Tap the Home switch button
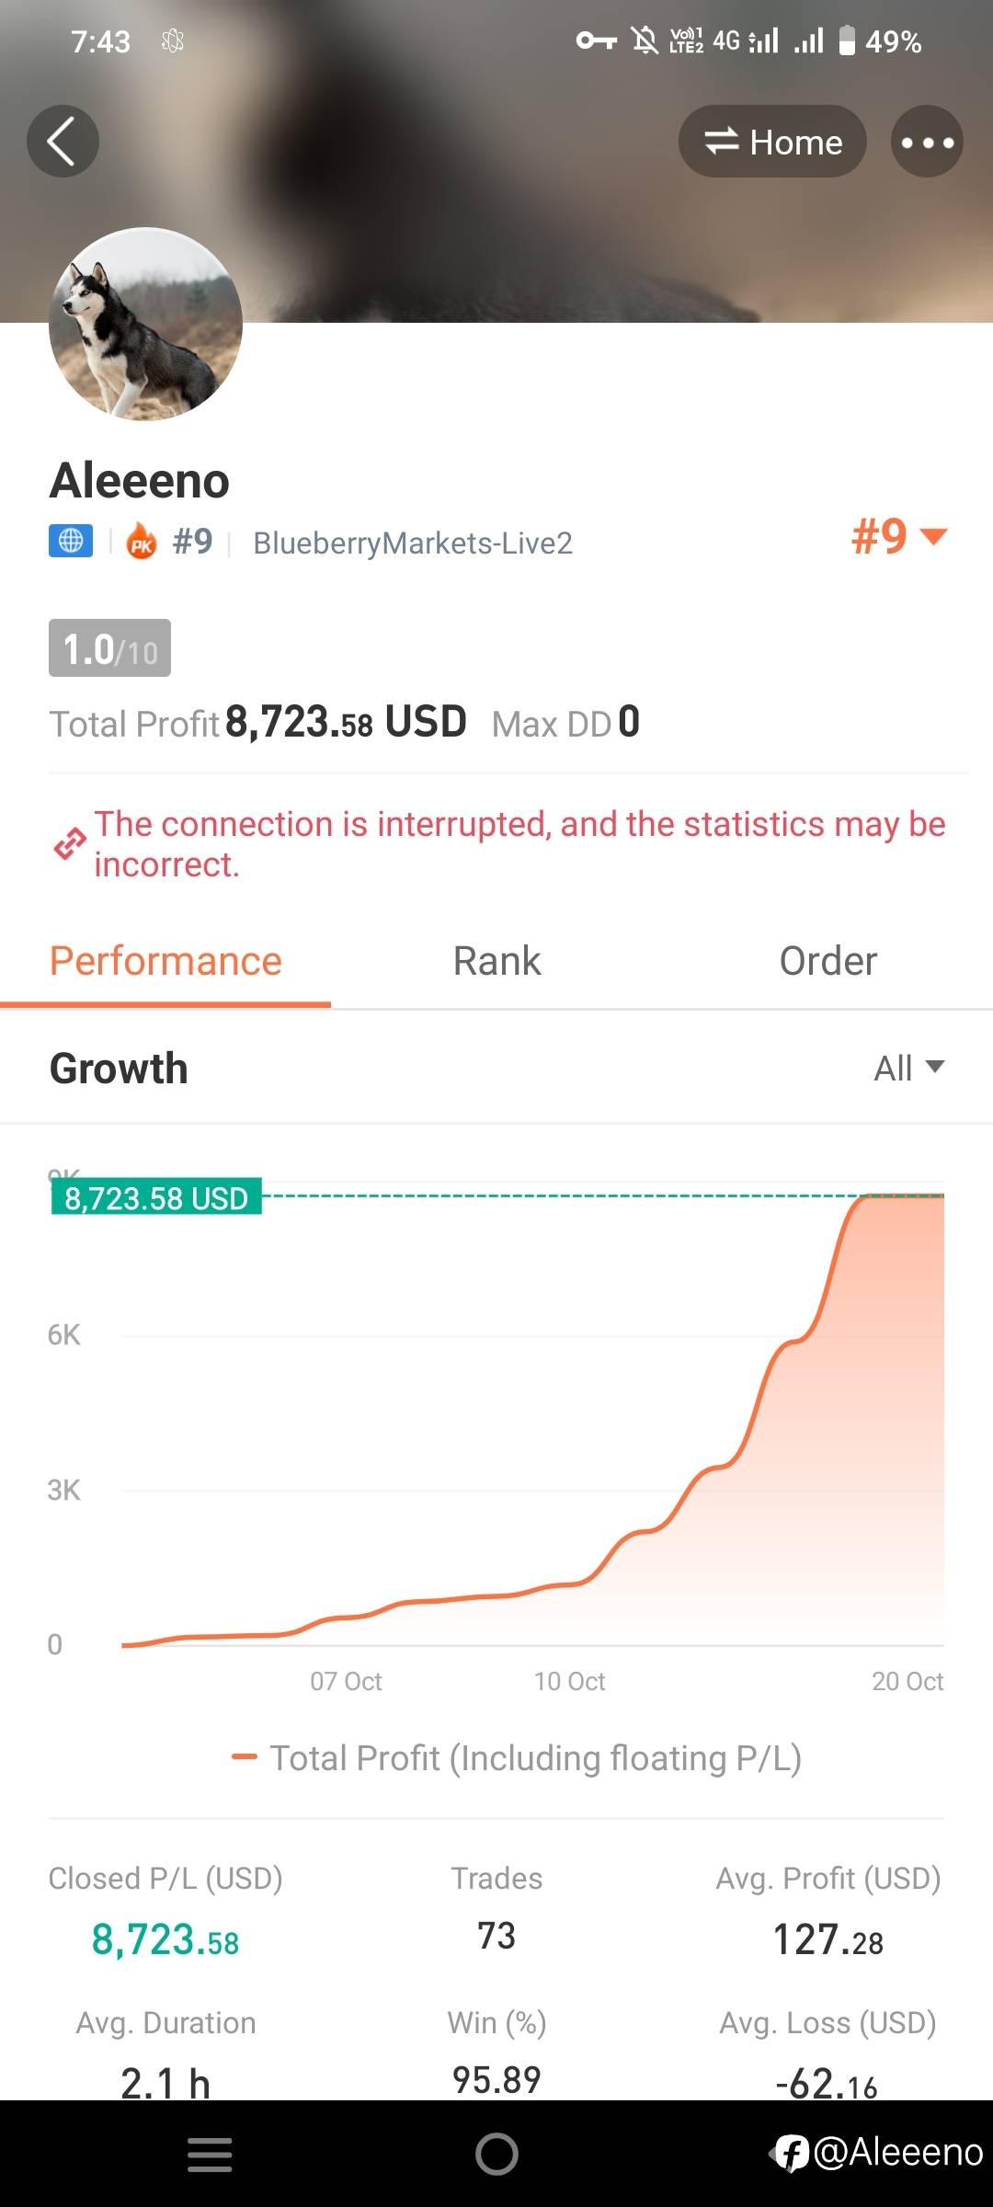Viewport: 993px width, 2207px height. point(772,142)
